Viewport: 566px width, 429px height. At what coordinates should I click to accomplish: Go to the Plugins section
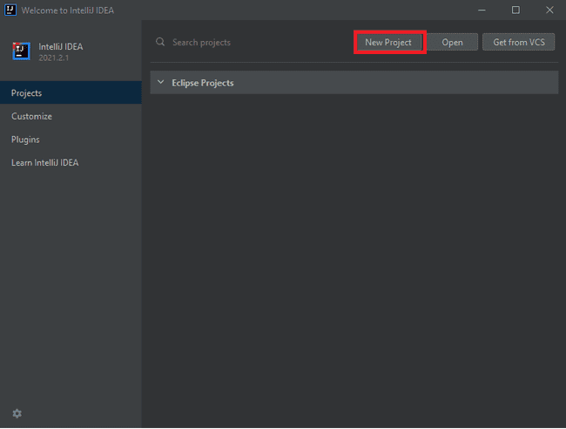[71, 140]
